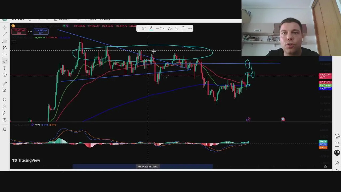
Task: Click the 115,239.32 price axis label
Action: click(x=325, y=82)
